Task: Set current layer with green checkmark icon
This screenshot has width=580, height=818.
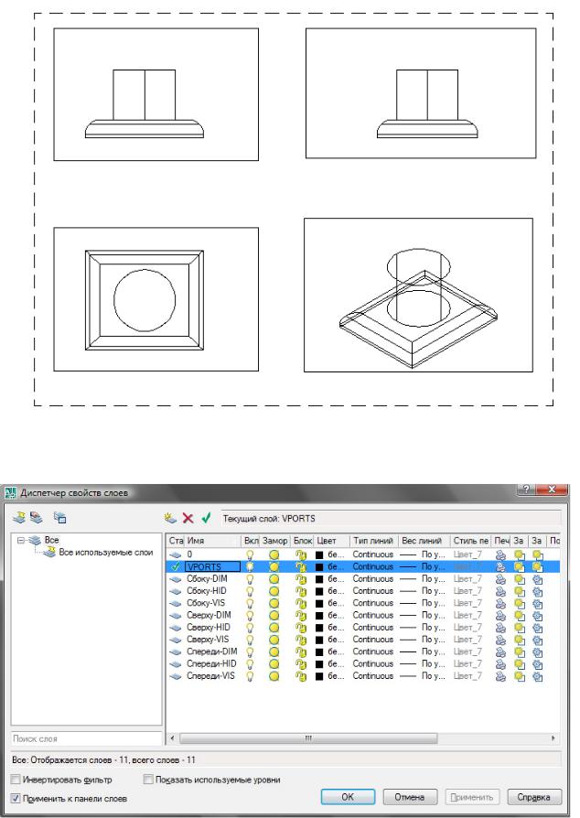Action: [x=206, y=518]
